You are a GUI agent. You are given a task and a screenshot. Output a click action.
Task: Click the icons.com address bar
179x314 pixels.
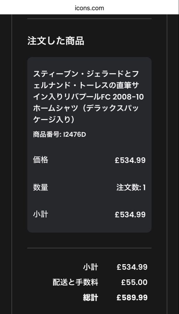click(89, 8)
